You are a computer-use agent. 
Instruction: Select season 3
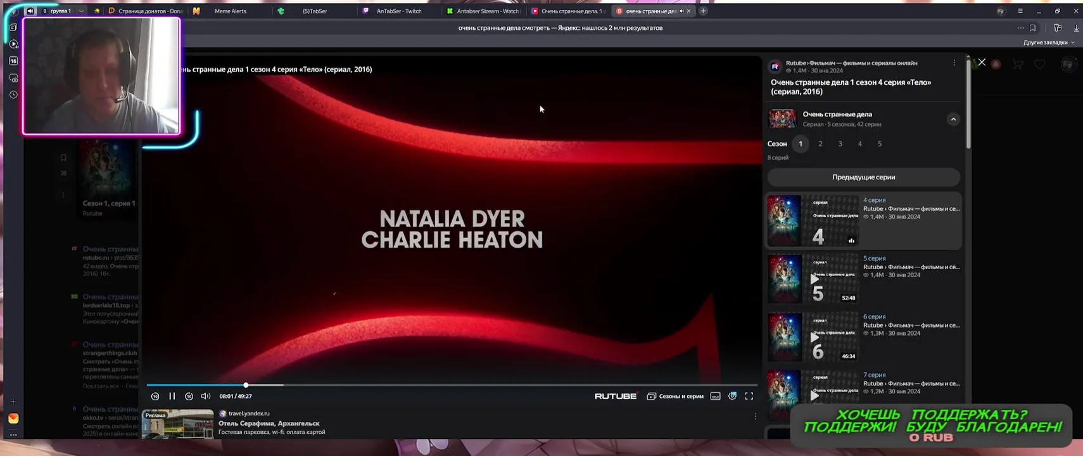pos(840,144)
